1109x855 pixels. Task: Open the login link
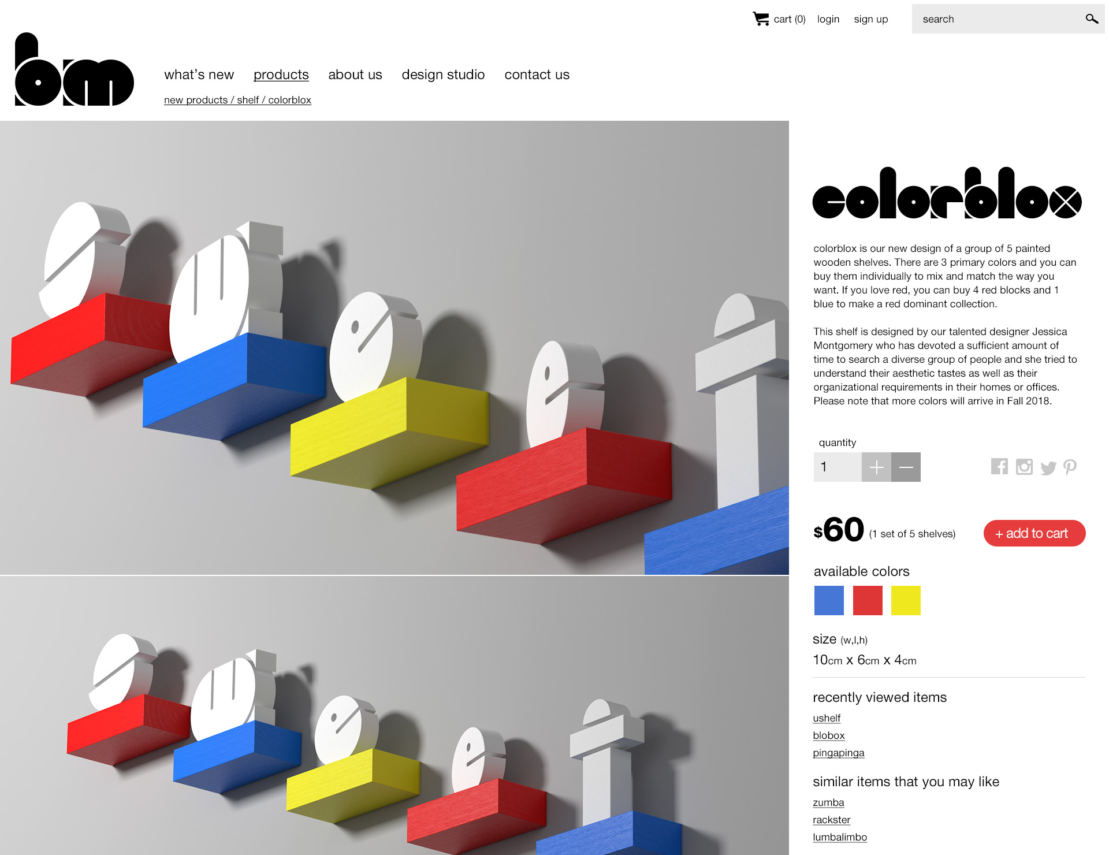[828, 19]
